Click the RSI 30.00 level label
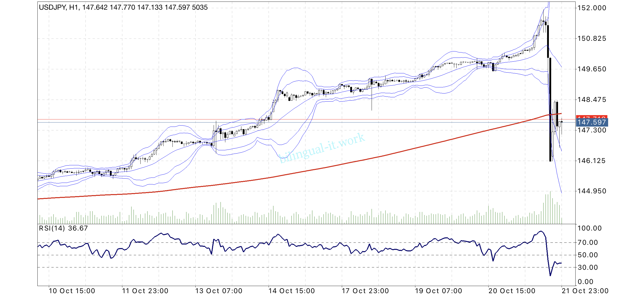Image resolution: width=644 pixels, height=298 pixels. click(588, 267)
